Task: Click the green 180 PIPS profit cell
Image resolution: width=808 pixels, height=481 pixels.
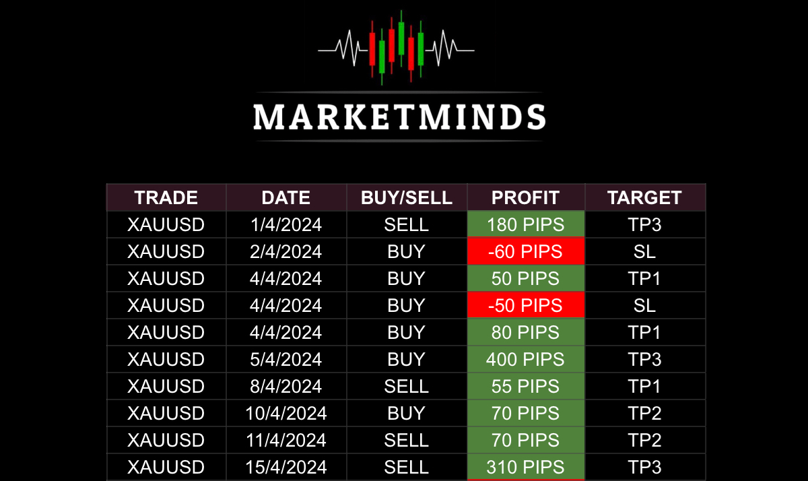Action: 526,224
